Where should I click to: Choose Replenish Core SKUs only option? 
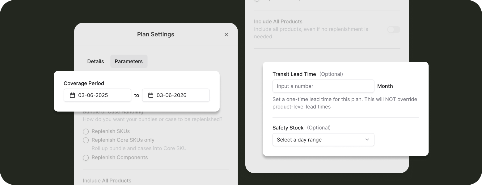coord(86,140)
